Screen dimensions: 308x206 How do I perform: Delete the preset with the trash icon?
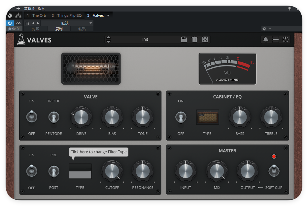194,39
